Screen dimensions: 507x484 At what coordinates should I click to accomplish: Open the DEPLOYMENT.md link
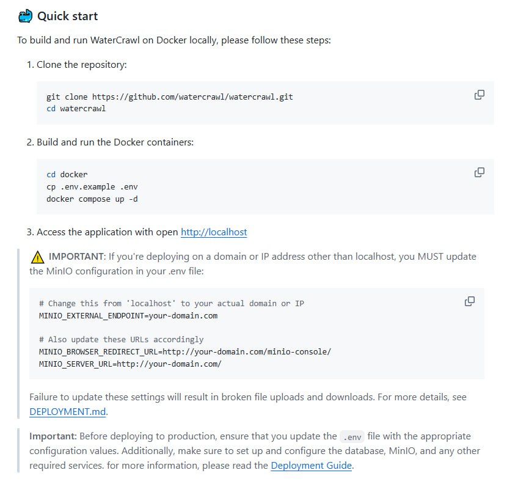68,411
